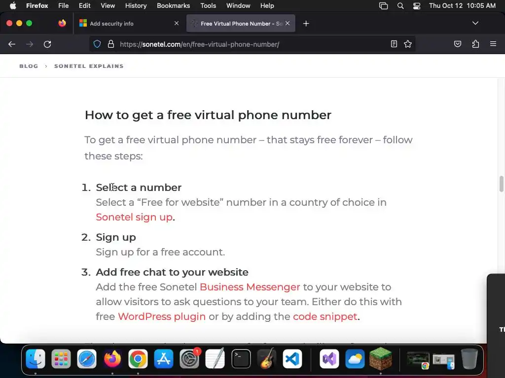The image size is (505, 378).
Task: View site security padlock info
Action: pyautogui.click(x=111, y=44)
